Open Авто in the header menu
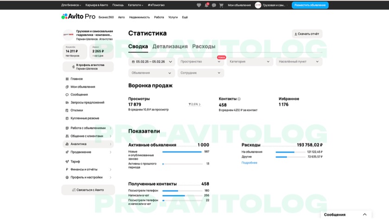389x222 pixels. (x=121, y=18)
